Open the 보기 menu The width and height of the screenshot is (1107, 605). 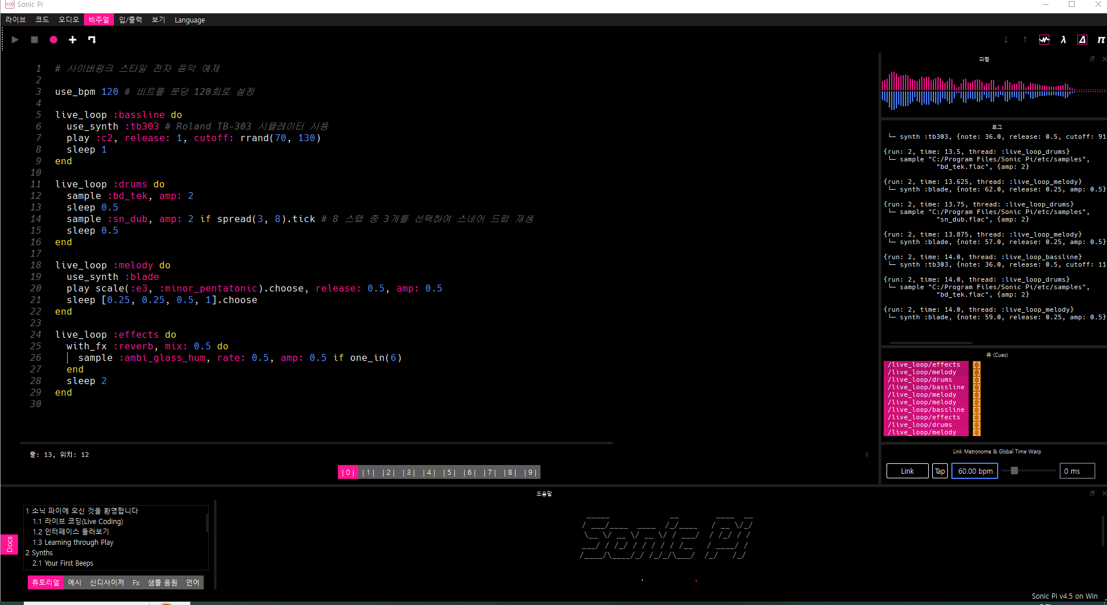click(x=158, y=20)
